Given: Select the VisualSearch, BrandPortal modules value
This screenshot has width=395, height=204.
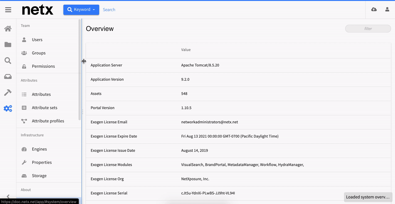Looking at the screenshot, I should point(243,165).
